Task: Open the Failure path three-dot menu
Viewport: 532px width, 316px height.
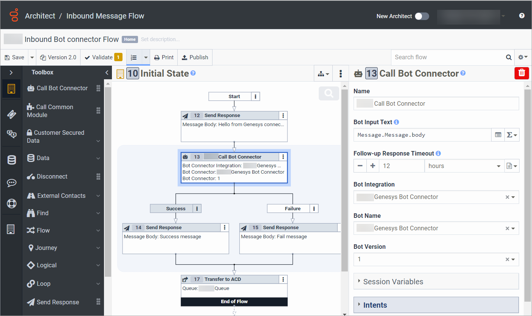Action: click(314, 208)
